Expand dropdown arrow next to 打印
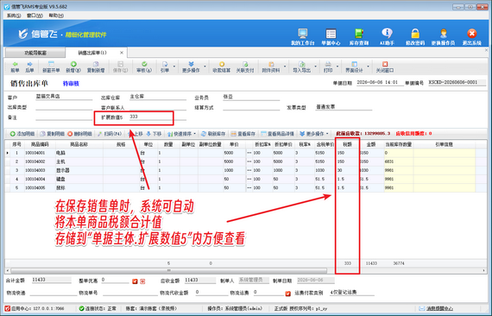Image resolution: width=492 pixels, height=316 pixels. pyautogui.click(x=337, y=66)
